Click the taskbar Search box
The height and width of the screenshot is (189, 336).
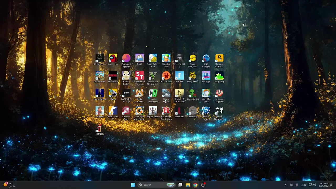coord(156,185)
